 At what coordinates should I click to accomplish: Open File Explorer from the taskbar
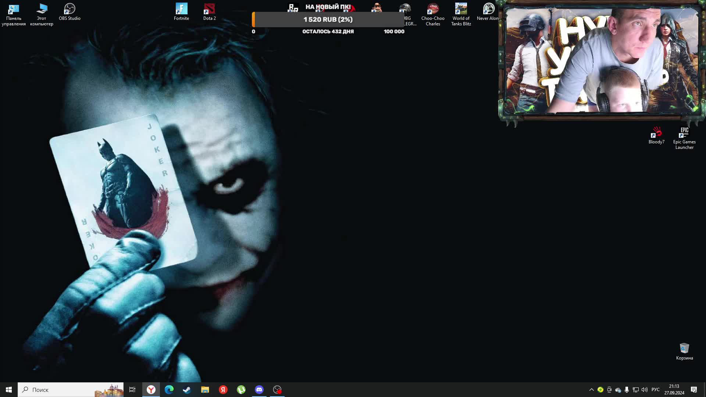pyautogui.click(x=205, y=390)
